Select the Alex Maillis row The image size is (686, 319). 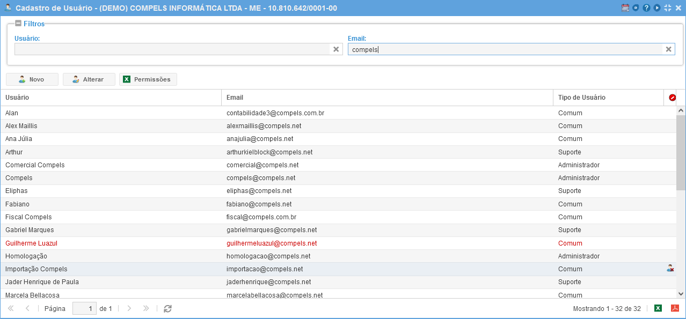[x=338, y=126]
